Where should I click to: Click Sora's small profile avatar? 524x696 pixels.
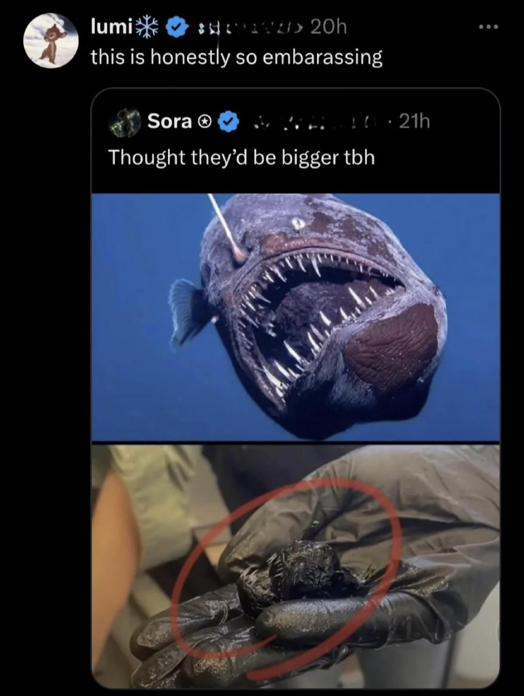(124, 121)
